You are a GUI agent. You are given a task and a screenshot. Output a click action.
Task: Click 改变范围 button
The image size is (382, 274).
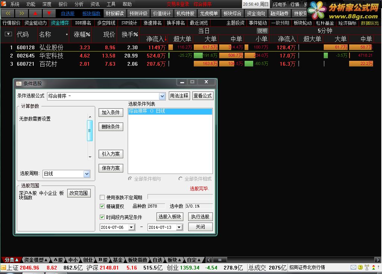(79, 193)
